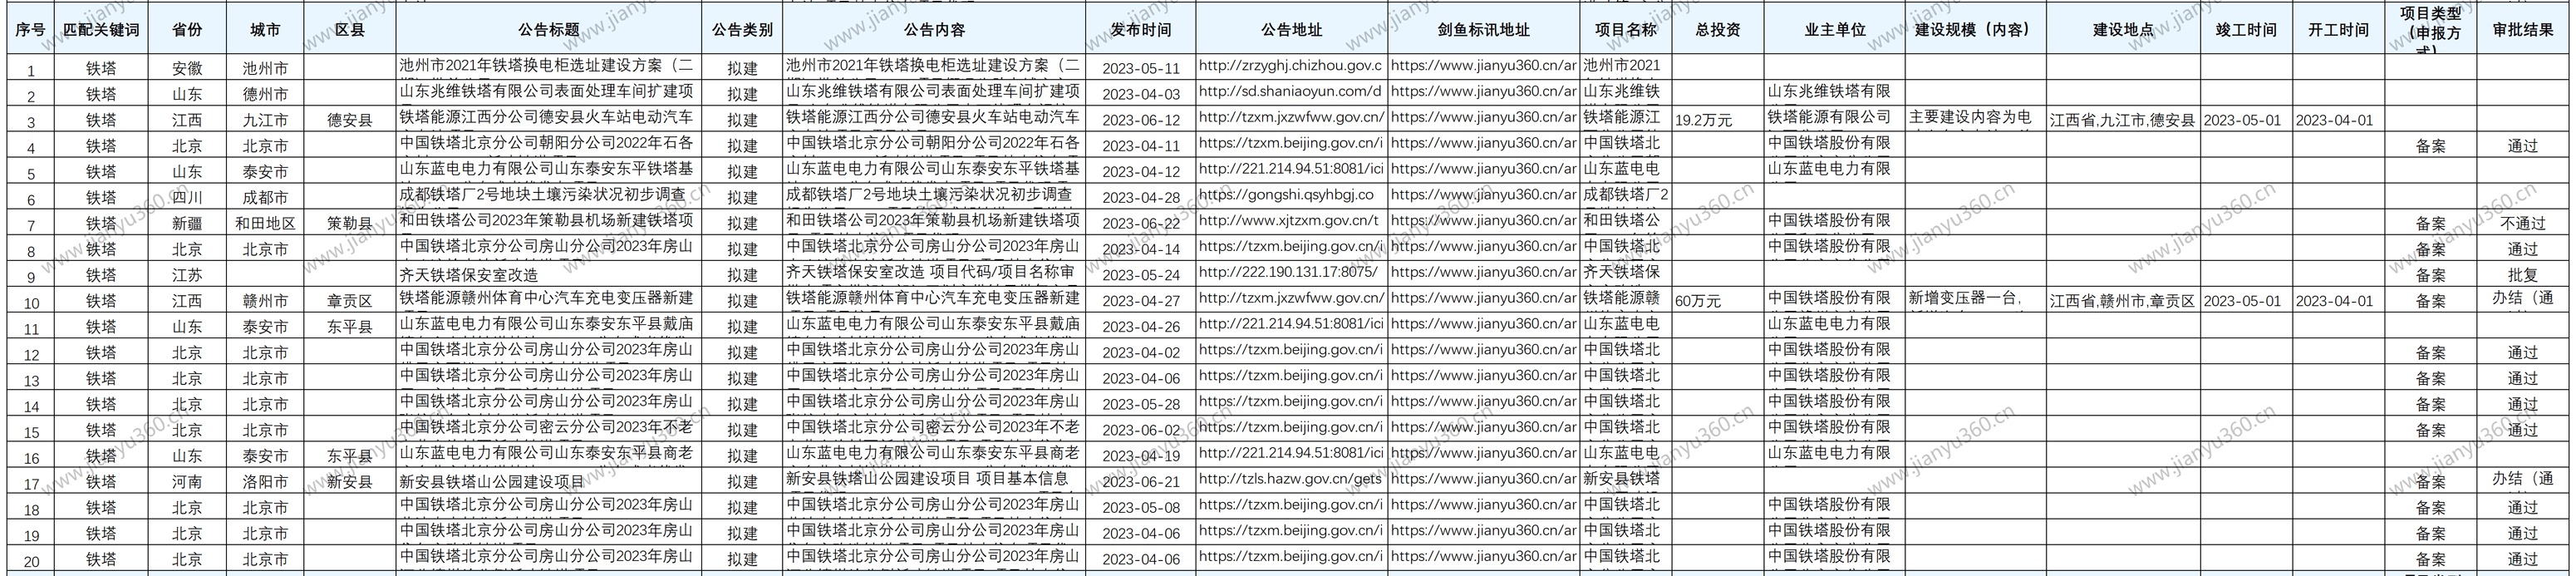Open the sd.shaniaoyun.com announcement link
The width and height of the screenshot is (2576, 576).
pyautogui.click(x=1291, y=92)
